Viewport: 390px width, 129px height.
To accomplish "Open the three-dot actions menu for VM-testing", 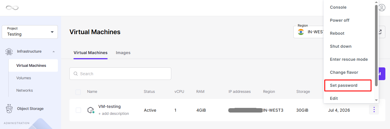I will [374, 110].
